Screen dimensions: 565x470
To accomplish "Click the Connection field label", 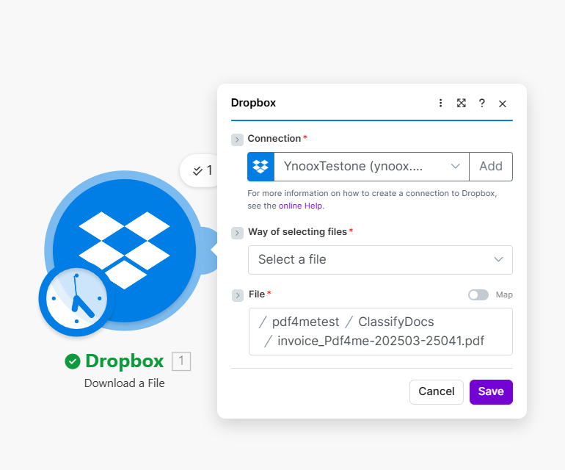I will pyautogui.click(x=274, y=139).
